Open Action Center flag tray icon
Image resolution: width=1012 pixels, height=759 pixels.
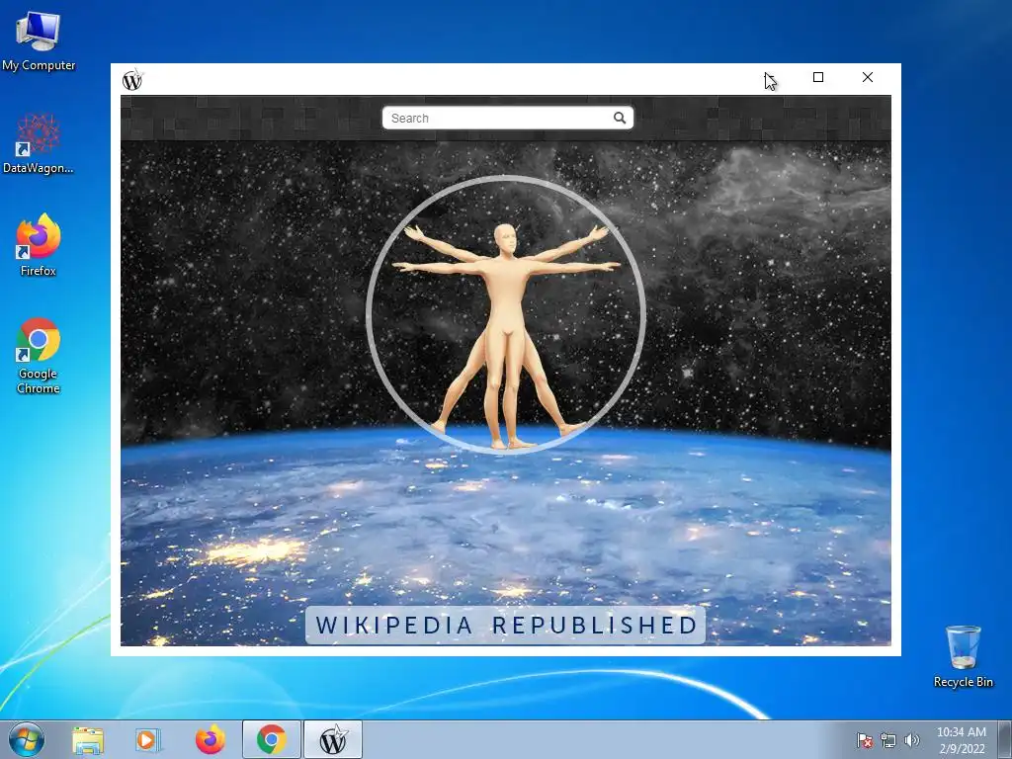click(x=864, y=740)
